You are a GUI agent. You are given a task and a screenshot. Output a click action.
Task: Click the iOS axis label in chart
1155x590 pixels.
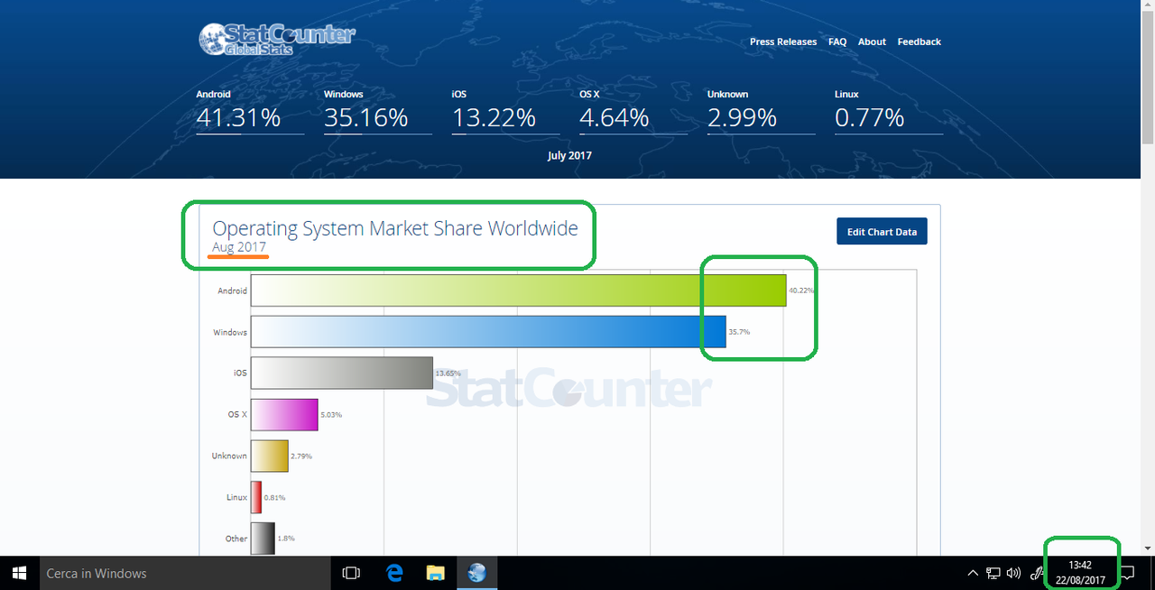(240, 373)
